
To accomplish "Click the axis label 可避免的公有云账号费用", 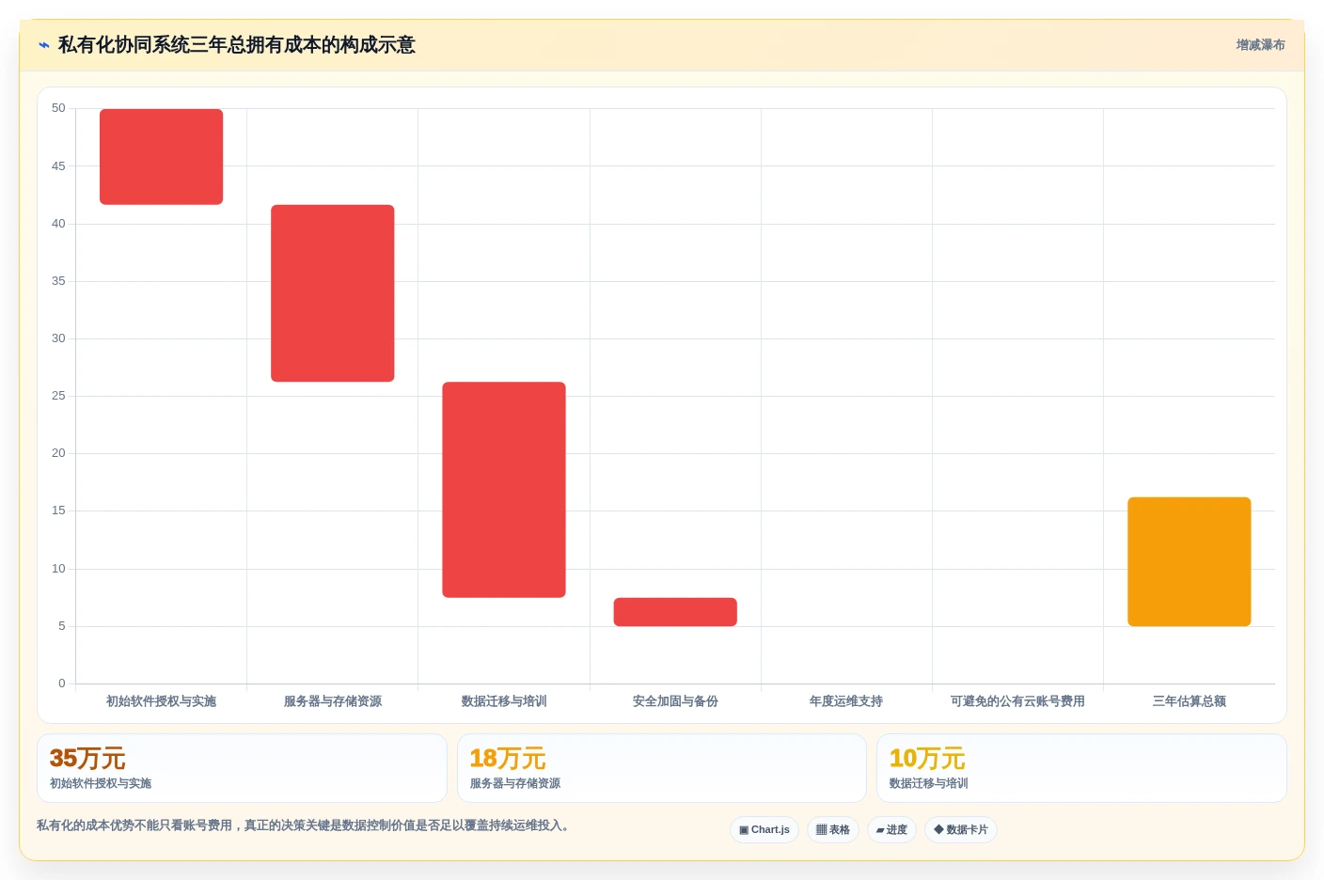I will 1017,701.
